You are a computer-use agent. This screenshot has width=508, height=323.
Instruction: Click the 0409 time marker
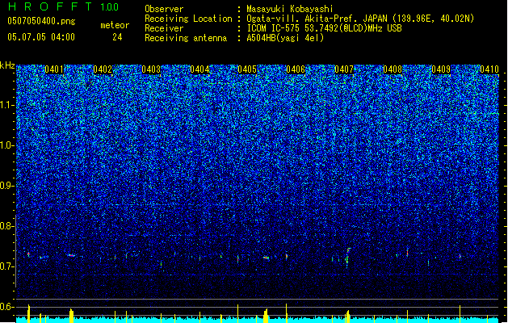click(441, 69)
